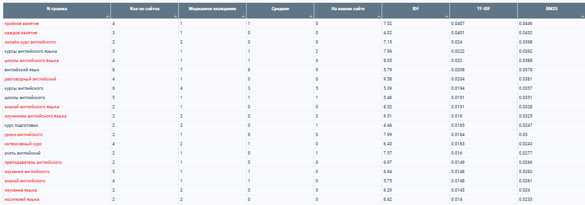Click sort arrow in На нашем сайте header
The image size is (585, 205).
pyautogui.click(x=379, y=17)
